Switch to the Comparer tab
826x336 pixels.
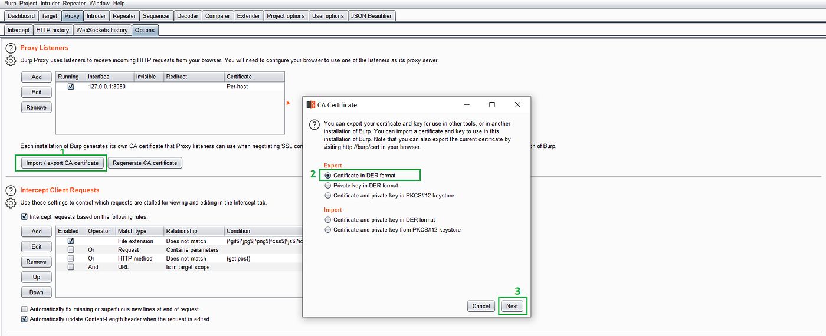click(218, 16)
